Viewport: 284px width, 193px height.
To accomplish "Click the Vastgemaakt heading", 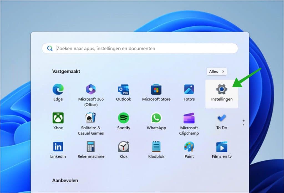I will [x=66, y=71].
